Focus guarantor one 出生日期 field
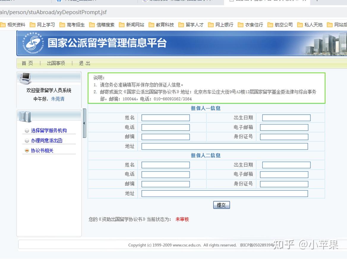347x259 pixels. point(286,118)
